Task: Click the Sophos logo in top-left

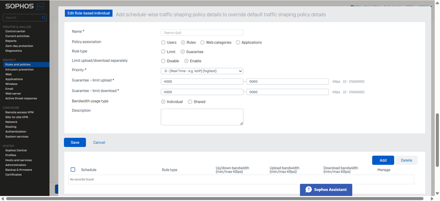Action: (x=20, y=7)
